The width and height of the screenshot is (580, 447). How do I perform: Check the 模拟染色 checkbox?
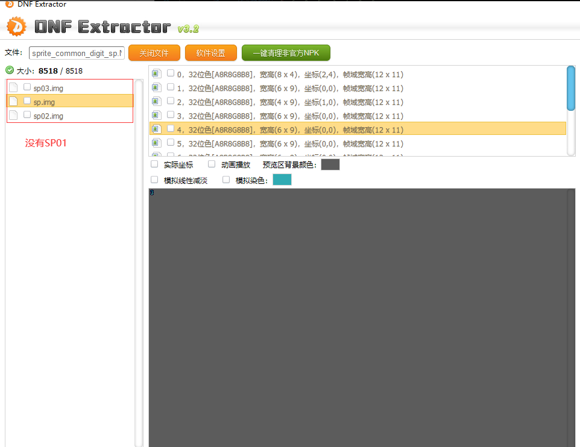click(226, 180)
